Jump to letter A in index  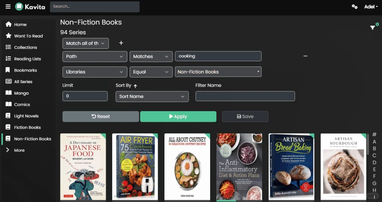pos(375,142)
